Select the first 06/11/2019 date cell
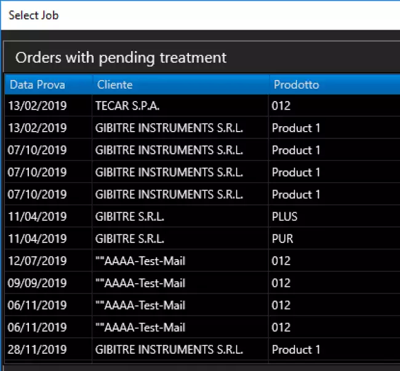400x371 pixels. click(38, 305)
